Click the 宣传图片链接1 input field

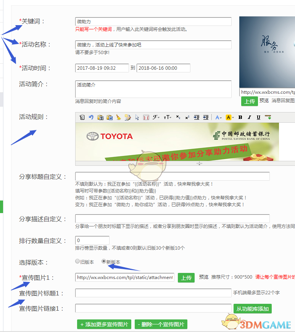(153, 308)
